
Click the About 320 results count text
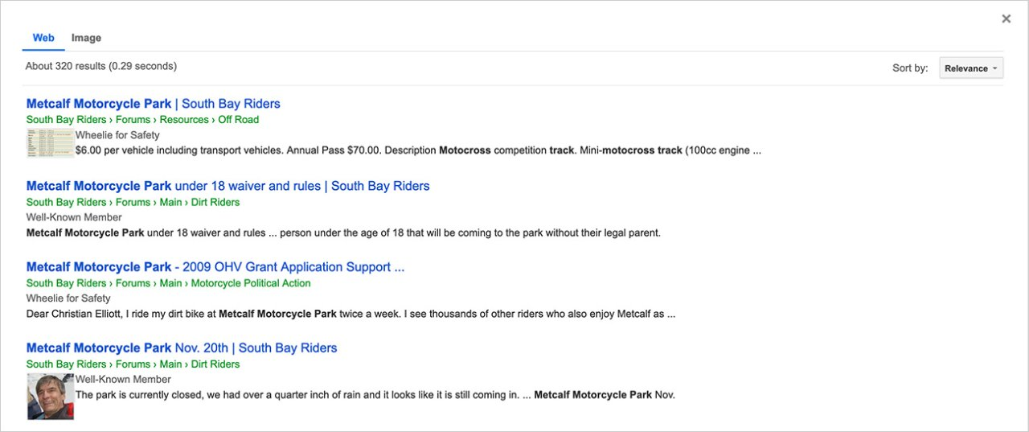click(x=100, y=66)
